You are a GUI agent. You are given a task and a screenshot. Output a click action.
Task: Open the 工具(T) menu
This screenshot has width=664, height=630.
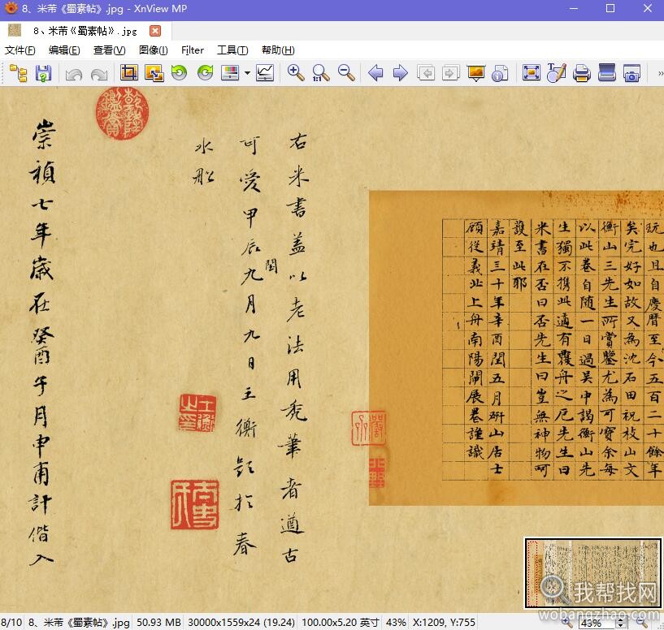tap(232, 50)
